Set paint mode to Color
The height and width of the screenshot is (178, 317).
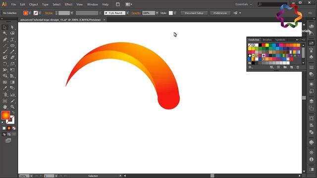[4, 128]
